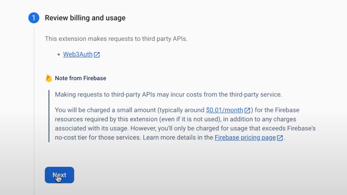Click the blue step 1 number badge
The image size is (347, 195).
[x=34, y=18]
